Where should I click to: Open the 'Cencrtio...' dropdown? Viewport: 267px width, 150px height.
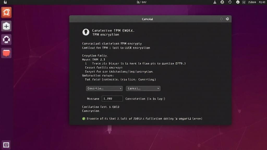coord(104,89)
